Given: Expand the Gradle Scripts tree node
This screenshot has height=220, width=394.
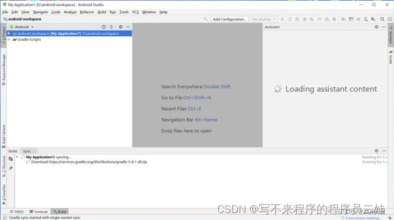Looking at the screenshot, I should pyautogui.click(x=9, y=39).
